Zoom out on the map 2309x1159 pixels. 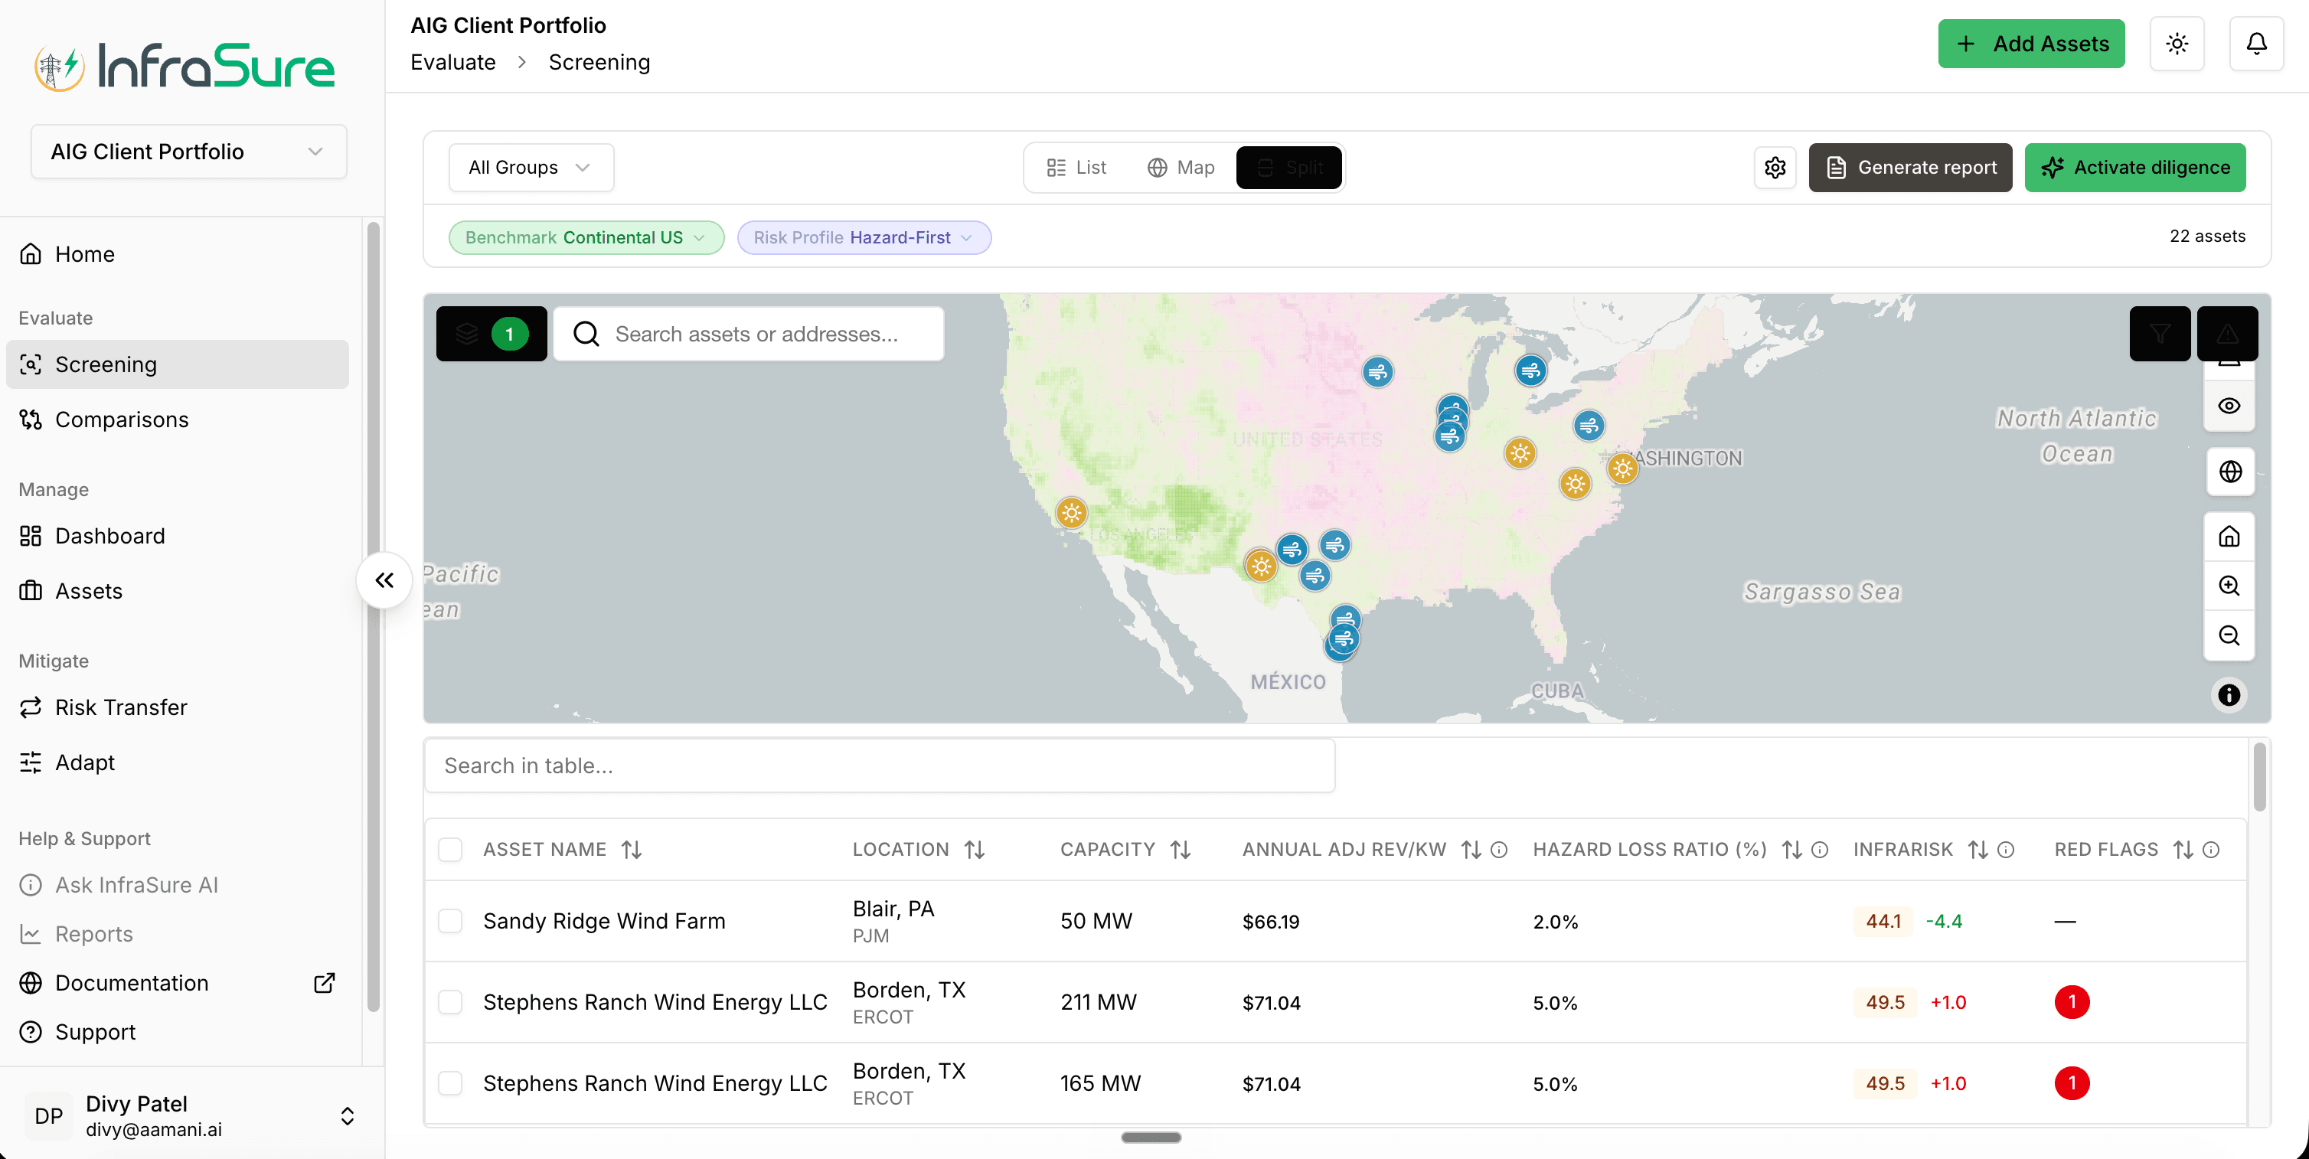click(x=2229, y=635)
